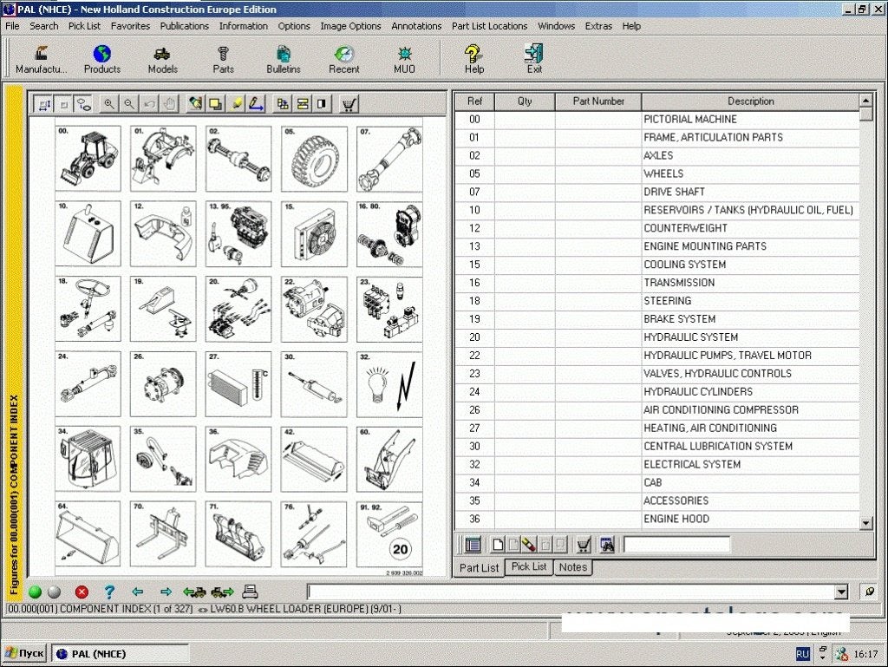Click the blue question mark help icon

point(109,592)
